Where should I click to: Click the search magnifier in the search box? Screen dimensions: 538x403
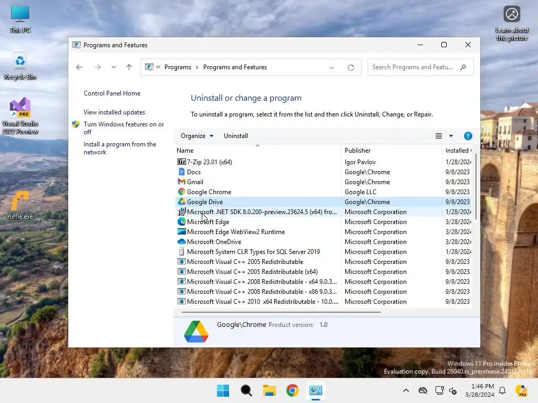[463, 67]
